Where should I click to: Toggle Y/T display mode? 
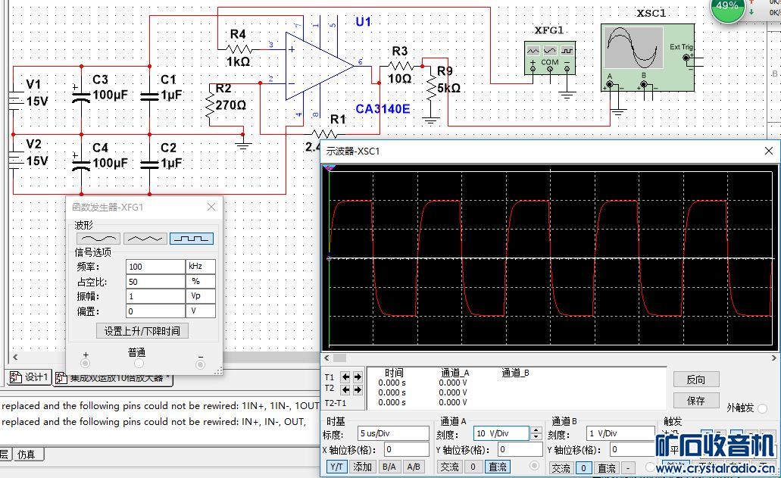pos(336,467)
